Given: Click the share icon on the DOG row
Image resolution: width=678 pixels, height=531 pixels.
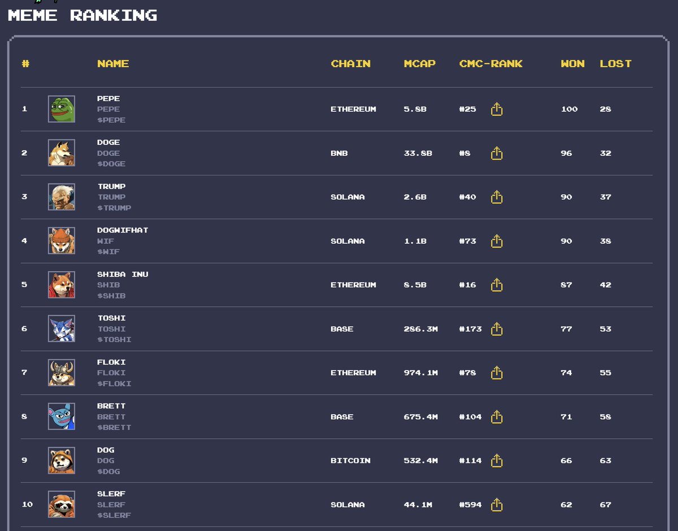Looking at the screenshot, I should (x=497, y=460).
